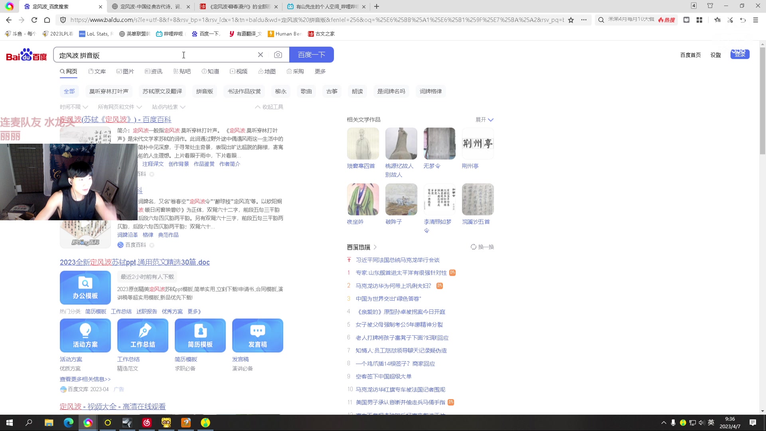Viewport: 766px width, 431px height.
Task: Open the 有道翻译 bookmark
Action: point(245,34)
